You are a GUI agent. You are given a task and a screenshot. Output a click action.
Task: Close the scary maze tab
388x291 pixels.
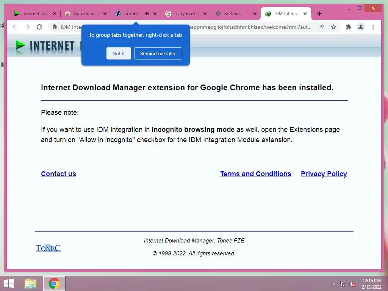(205, 14)
